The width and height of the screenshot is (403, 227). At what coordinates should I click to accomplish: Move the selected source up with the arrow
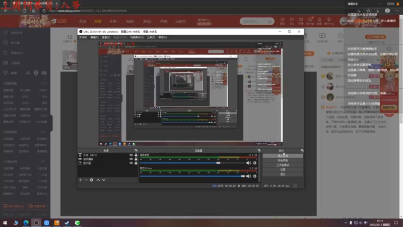pos(98,180)
